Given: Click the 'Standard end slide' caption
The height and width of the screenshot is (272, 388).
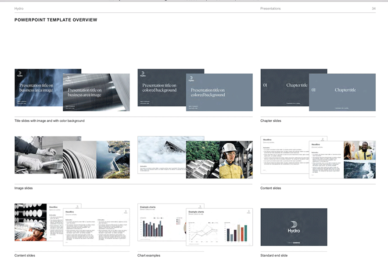Looking at the screenshot, I should coord(274,255).
